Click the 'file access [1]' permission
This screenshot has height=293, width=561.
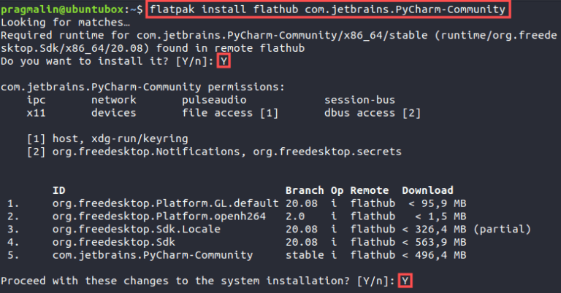pyautogui.click(x=229, y=113)
